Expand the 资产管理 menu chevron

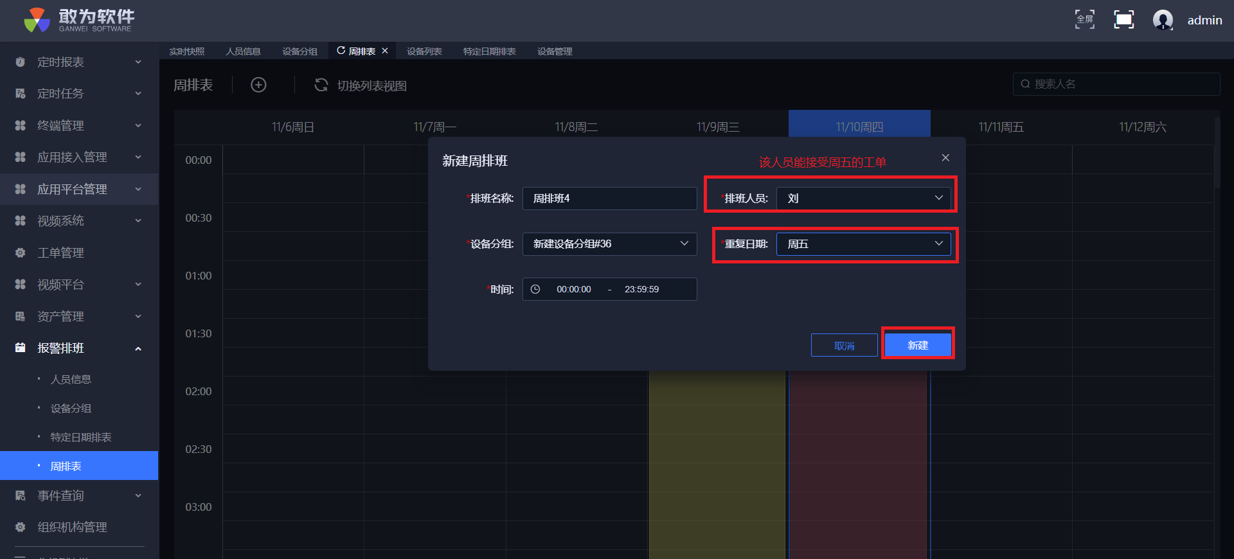(x=138, y=316)
